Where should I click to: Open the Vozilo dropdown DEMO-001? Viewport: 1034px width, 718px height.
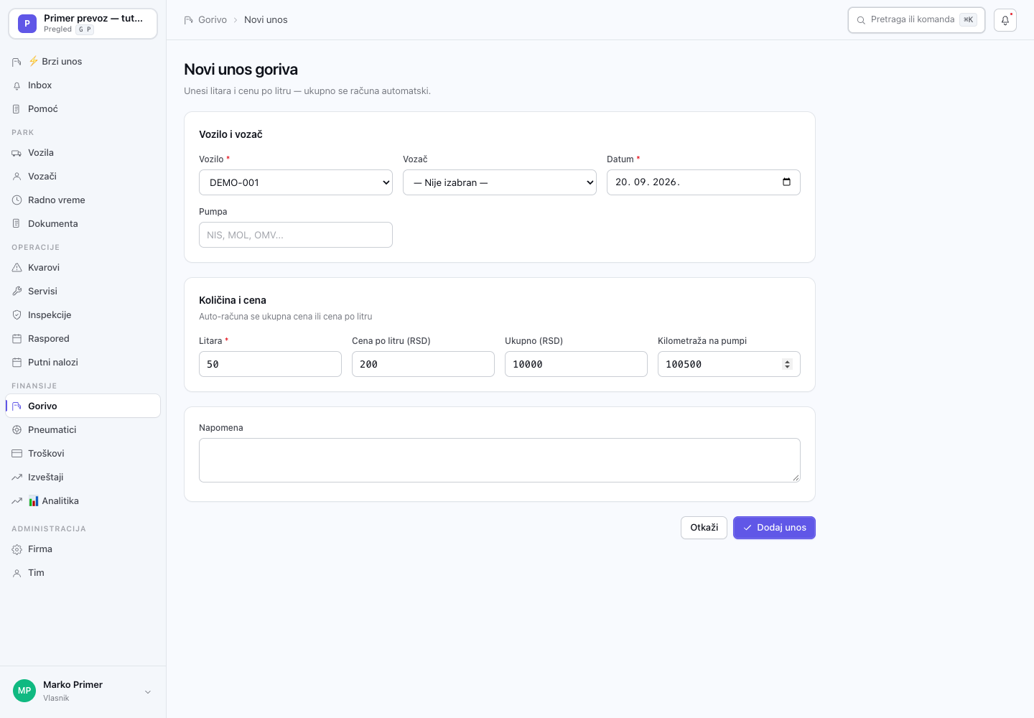(x=296, y=182)
